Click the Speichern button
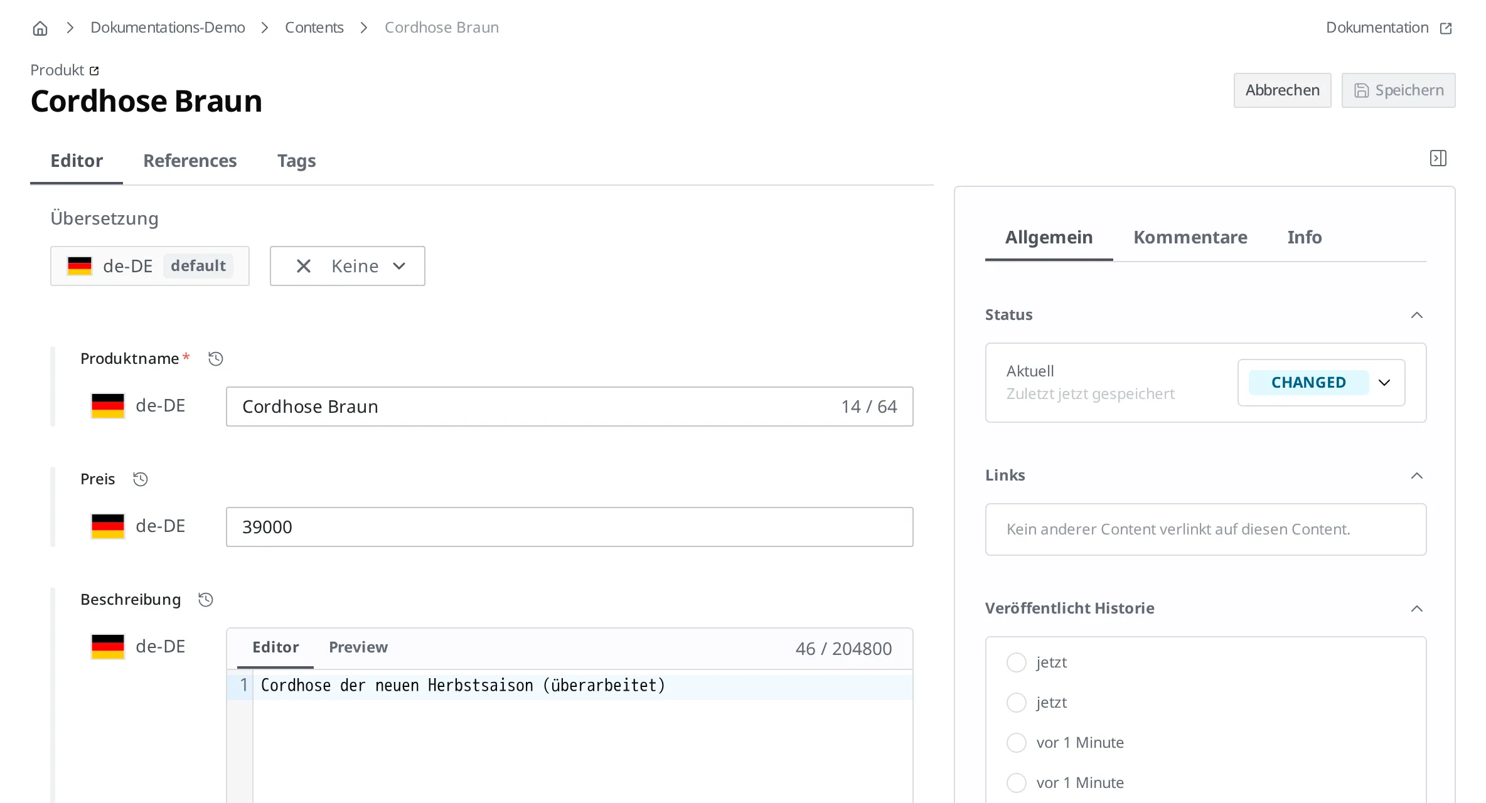 1399,90
